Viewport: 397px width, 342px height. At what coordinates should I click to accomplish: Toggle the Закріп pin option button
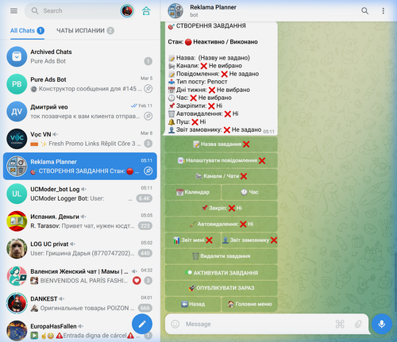coord(222,208)
